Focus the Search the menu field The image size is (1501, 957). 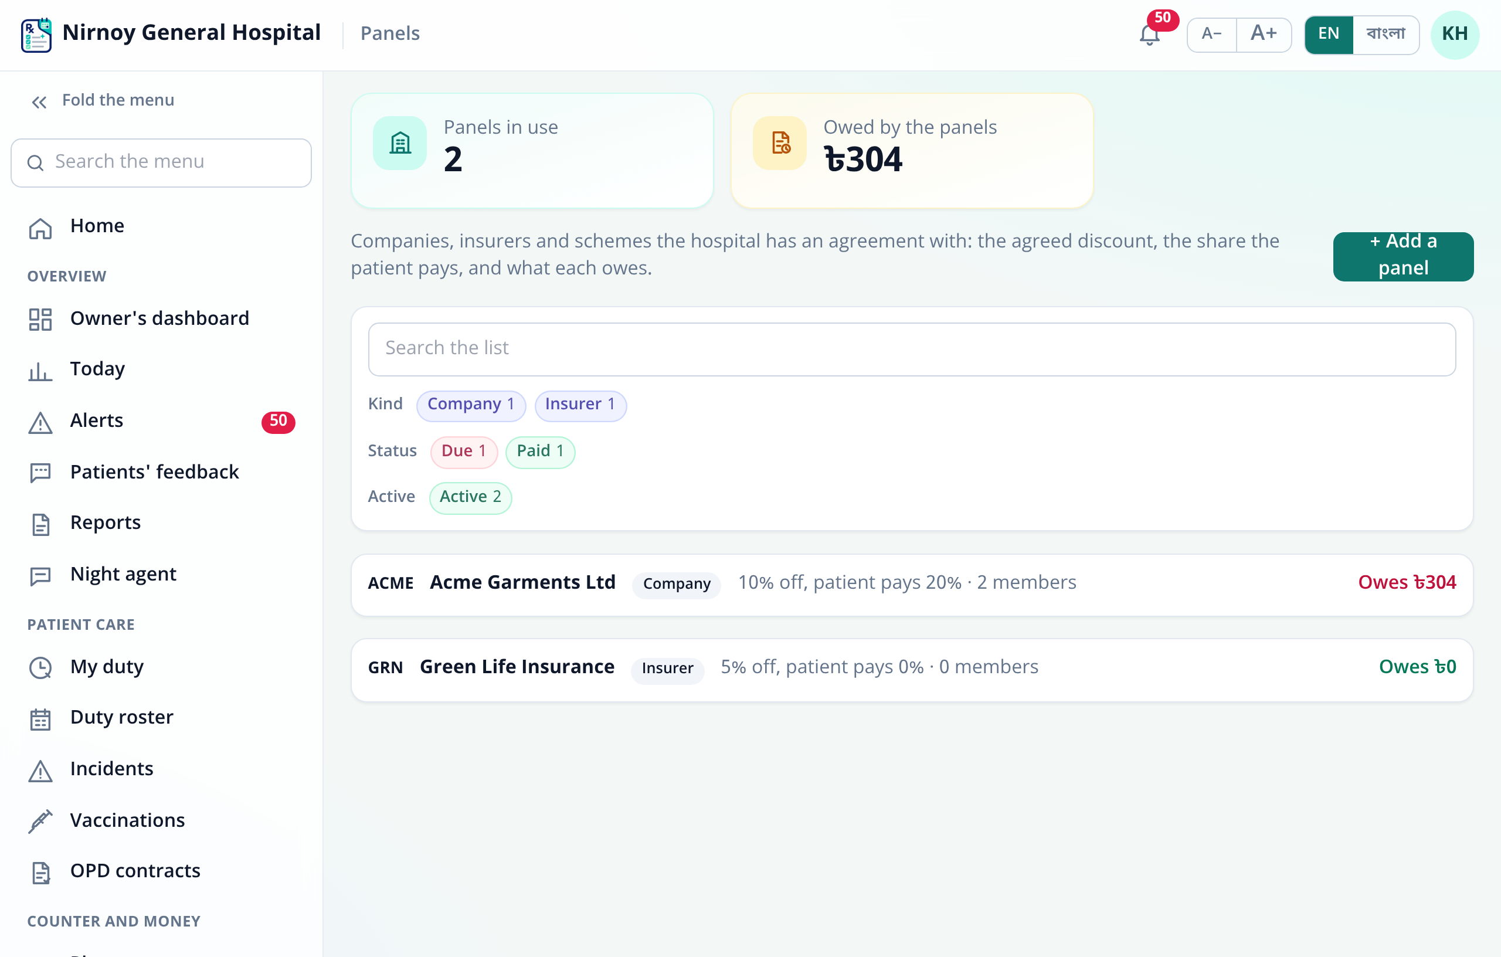point(161,162)
